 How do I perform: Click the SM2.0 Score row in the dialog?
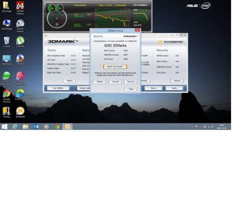[115, 50]
